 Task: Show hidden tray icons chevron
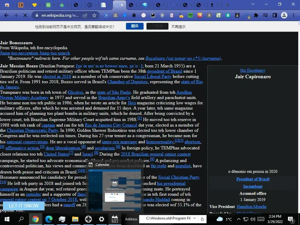click(238, 219)
